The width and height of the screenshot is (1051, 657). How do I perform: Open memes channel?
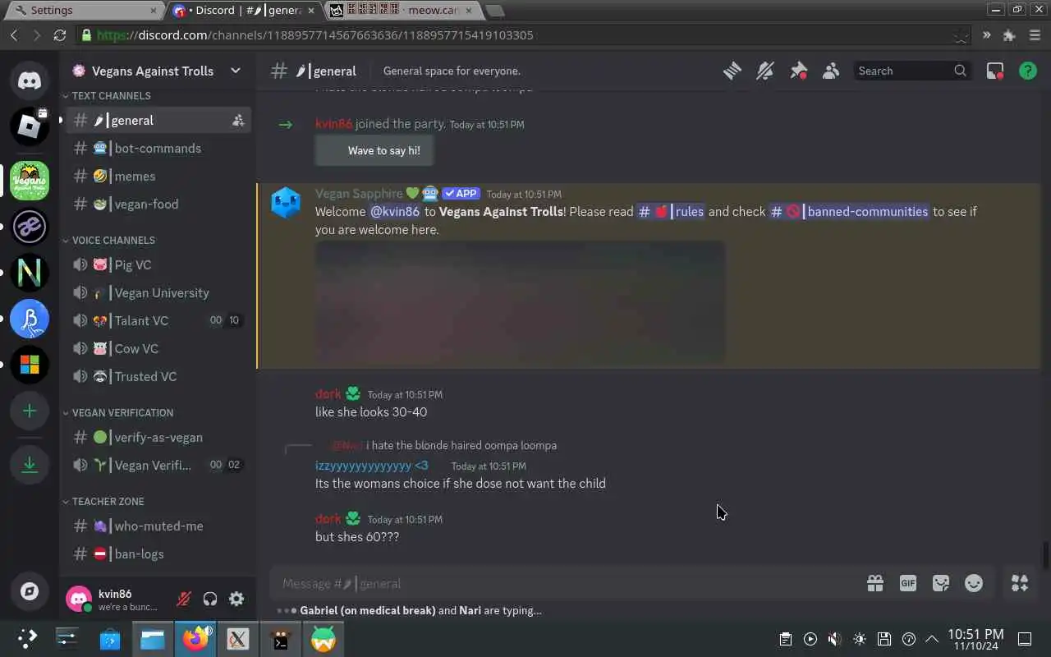click(158, 177)
